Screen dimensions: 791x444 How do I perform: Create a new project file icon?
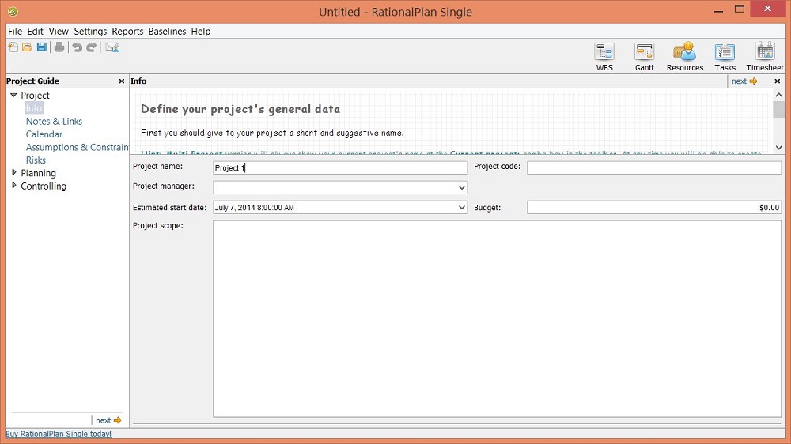pos(13,47)
